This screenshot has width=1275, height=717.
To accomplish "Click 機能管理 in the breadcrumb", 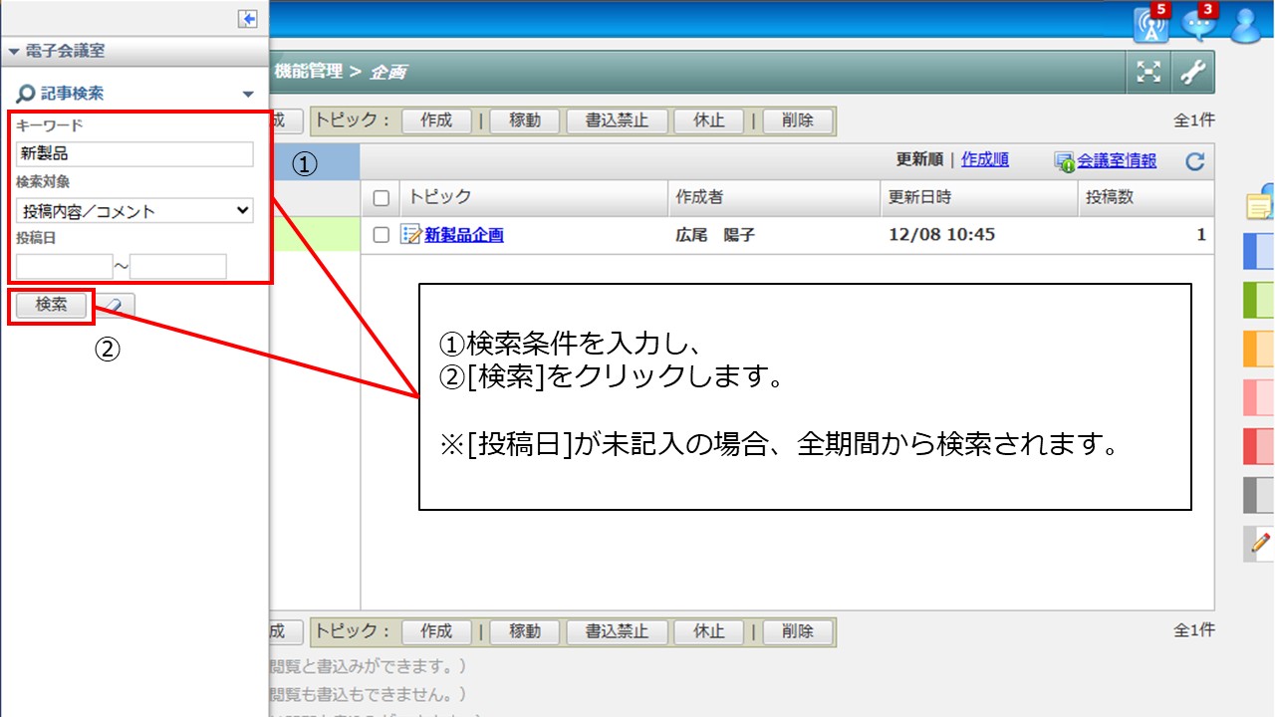I will pos(308,72).
